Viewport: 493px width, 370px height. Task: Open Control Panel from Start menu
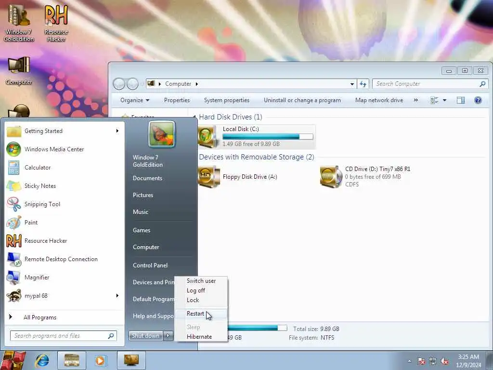pyautogui.click(x=150, y=265)
